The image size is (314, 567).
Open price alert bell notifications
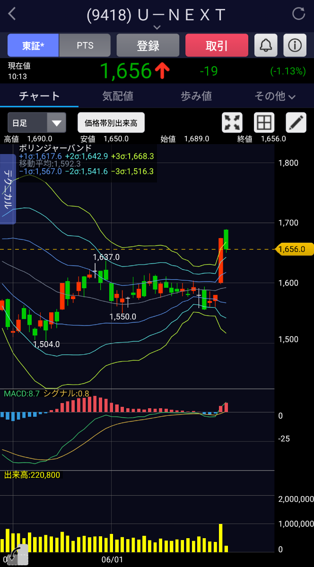(x=266, y=45)
